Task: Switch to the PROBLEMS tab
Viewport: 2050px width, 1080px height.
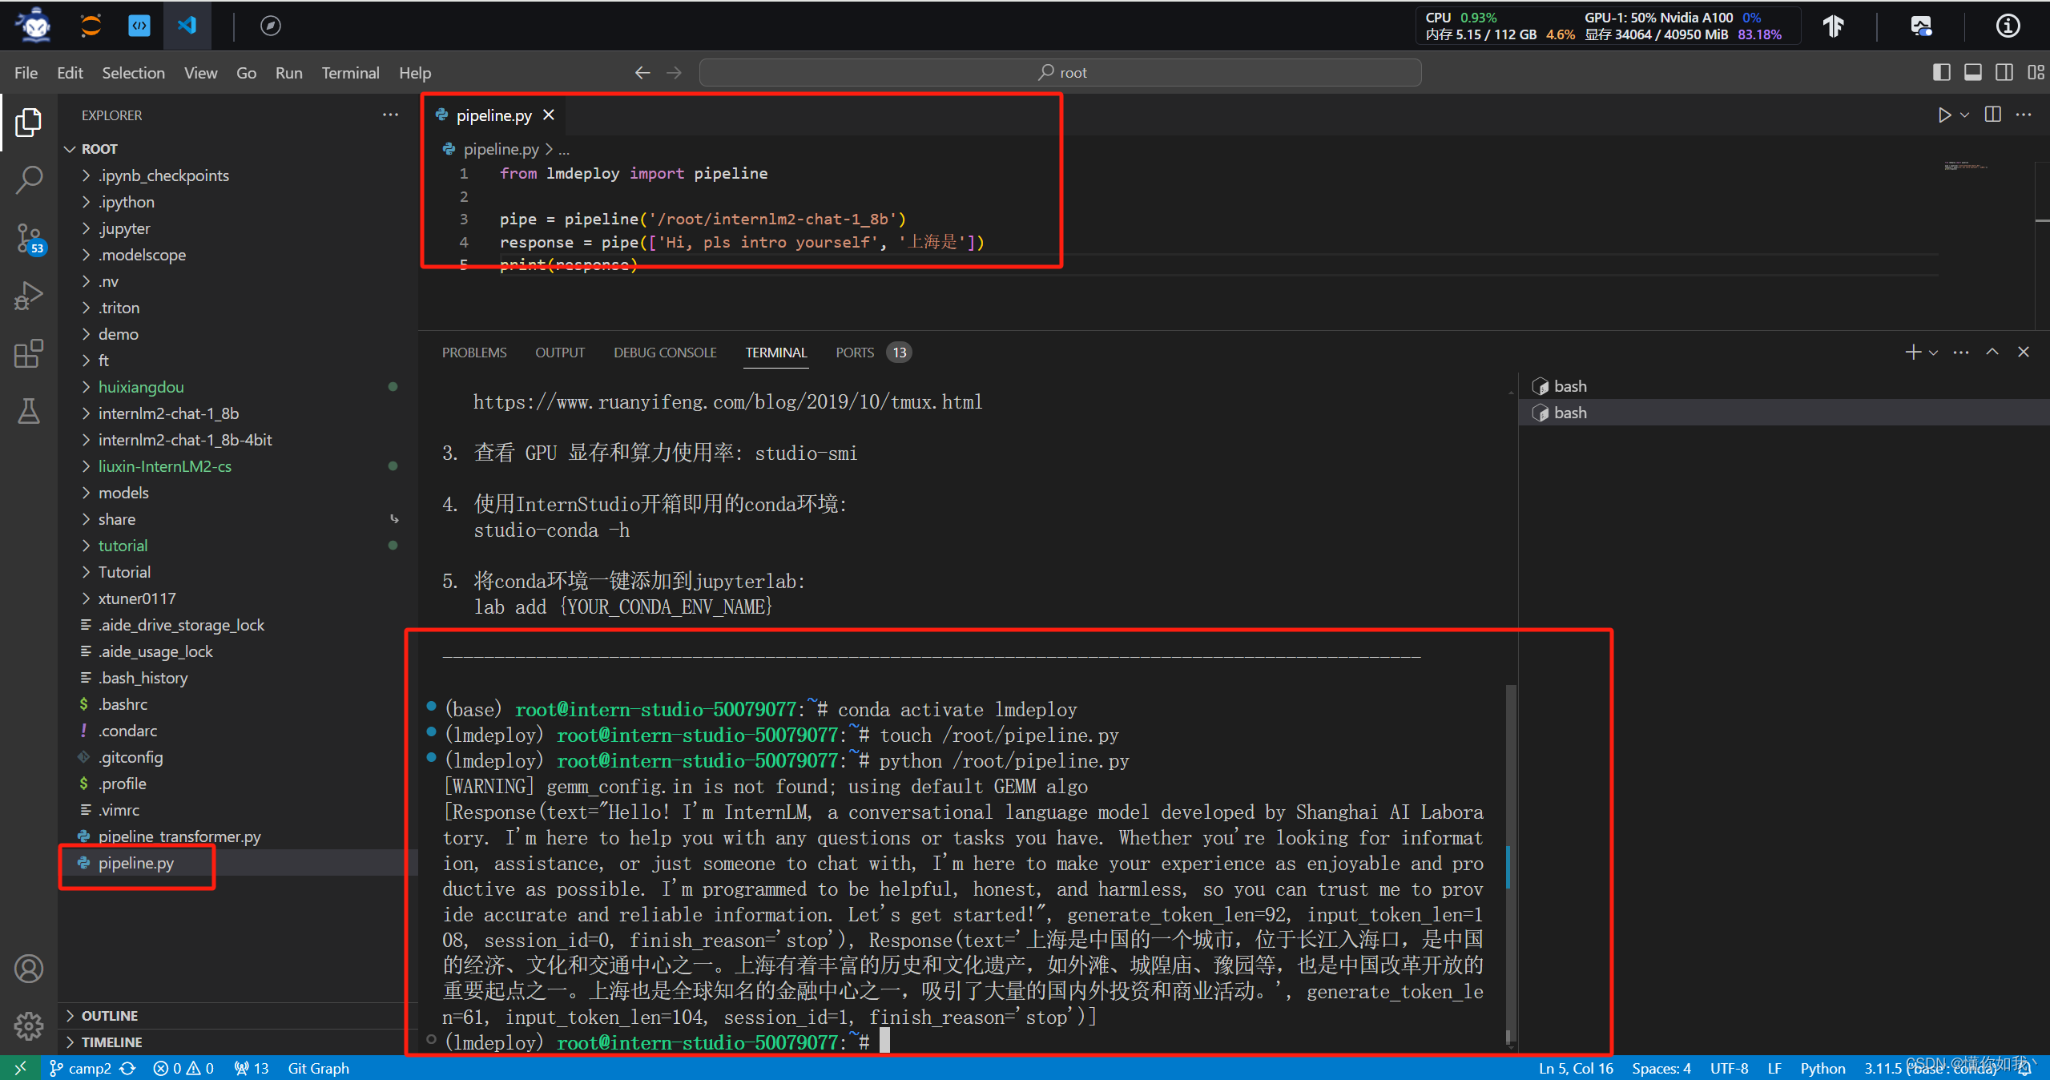Action: [474, 353]
